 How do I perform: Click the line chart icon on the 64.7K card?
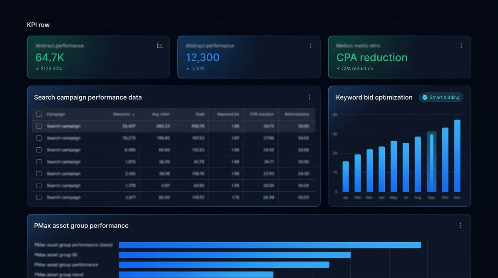point(160,45)
